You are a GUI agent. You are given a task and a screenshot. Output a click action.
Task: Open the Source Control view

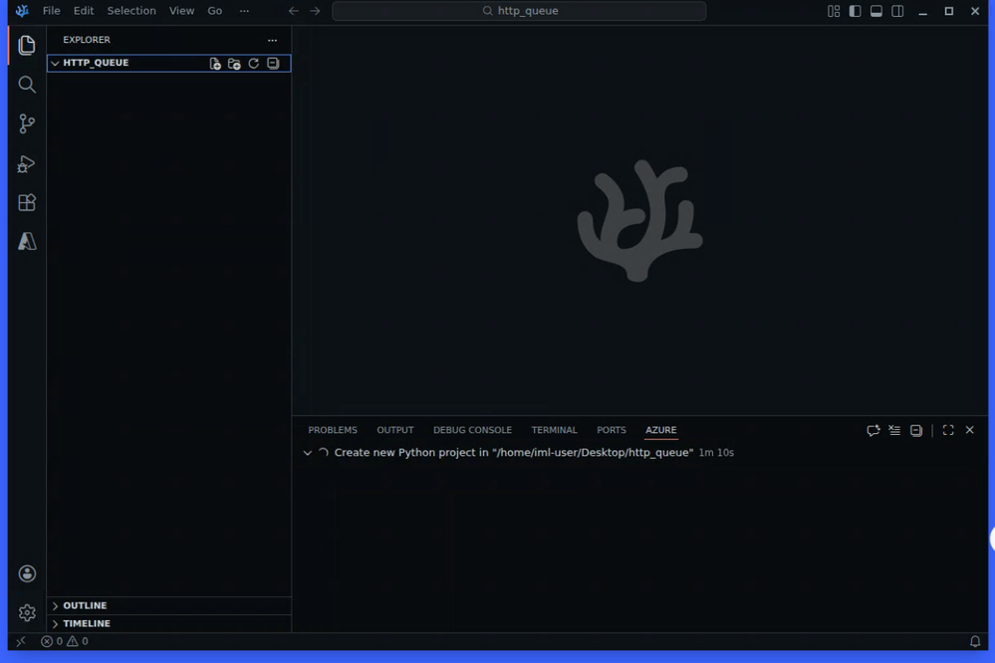(x=27, y=123)
